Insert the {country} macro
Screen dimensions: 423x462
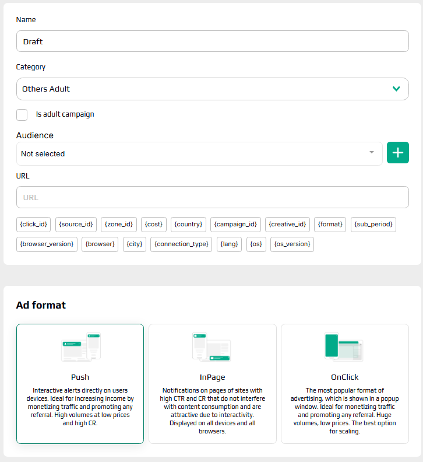tap(188, 225)
